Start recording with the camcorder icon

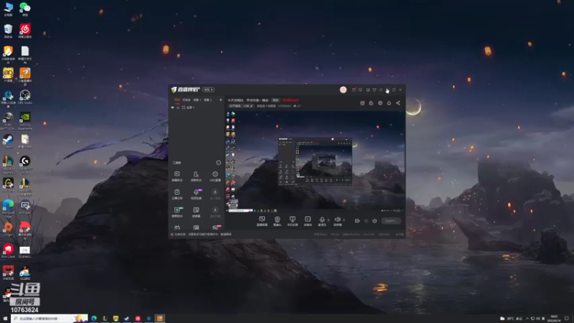click(x=357, y=221)
